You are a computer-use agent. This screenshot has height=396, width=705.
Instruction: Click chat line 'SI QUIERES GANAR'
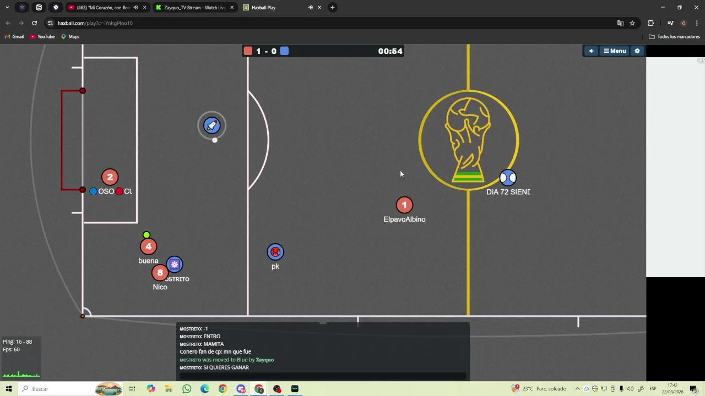tap(226, 367)
